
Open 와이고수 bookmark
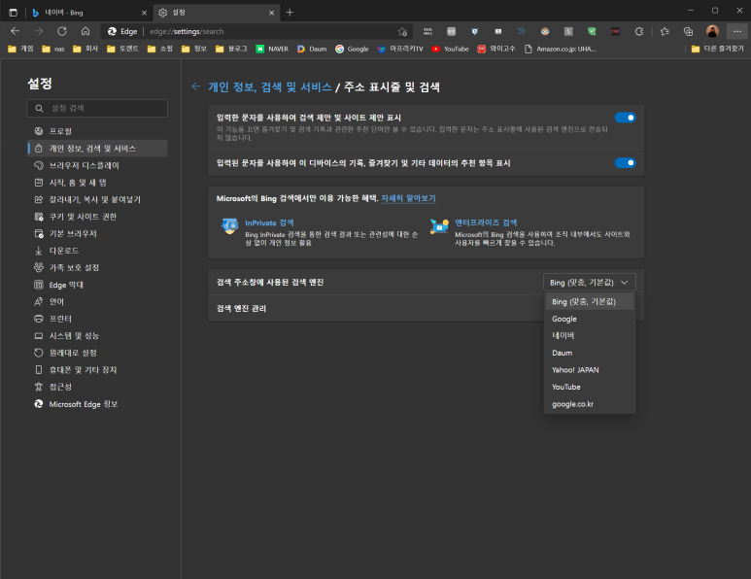pyautogui.click(x=496, y=49)
